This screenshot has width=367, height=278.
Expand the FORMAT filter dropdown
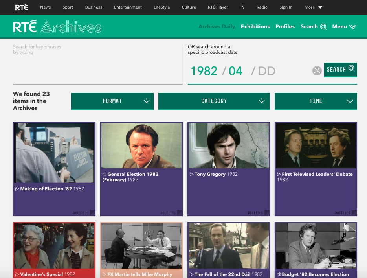[x=112, y=101]
